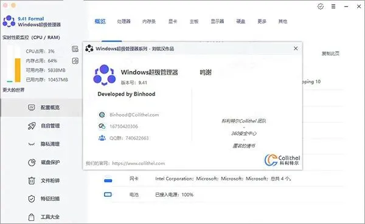Click the 16750420306 WeChat number
This screenshot has height=224, width=365.
tap(123, 126)
